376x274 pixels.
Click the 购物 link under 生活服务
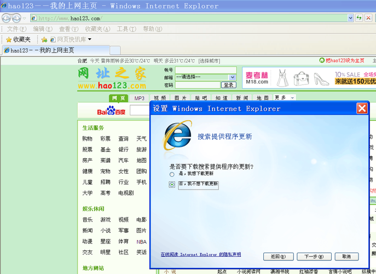point(87,139)
